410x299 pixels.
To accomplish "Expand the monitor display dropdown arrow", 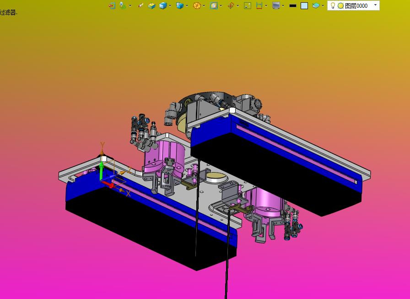I will 283,6.
